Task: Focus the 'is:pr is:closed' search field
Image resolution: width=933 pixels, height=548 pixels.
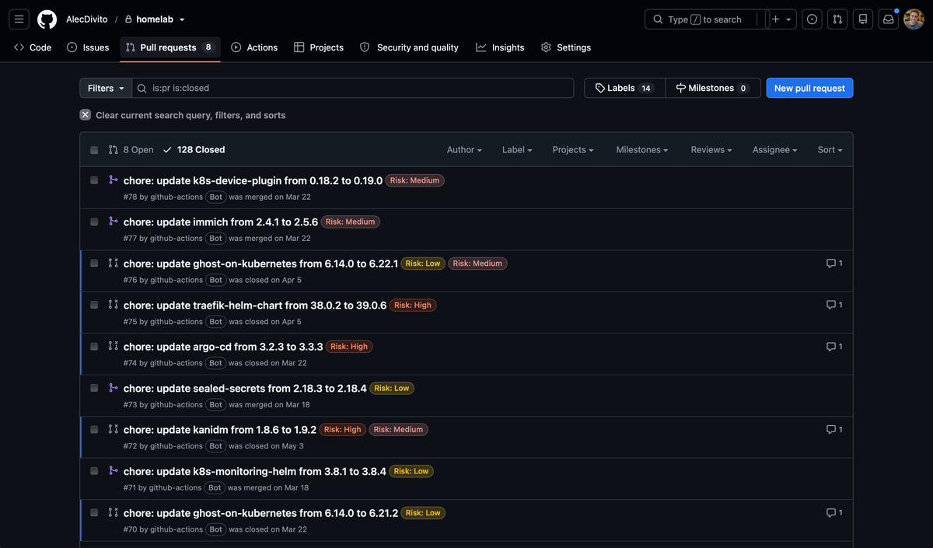Action: pyautogui.click(x=353, y=88)
